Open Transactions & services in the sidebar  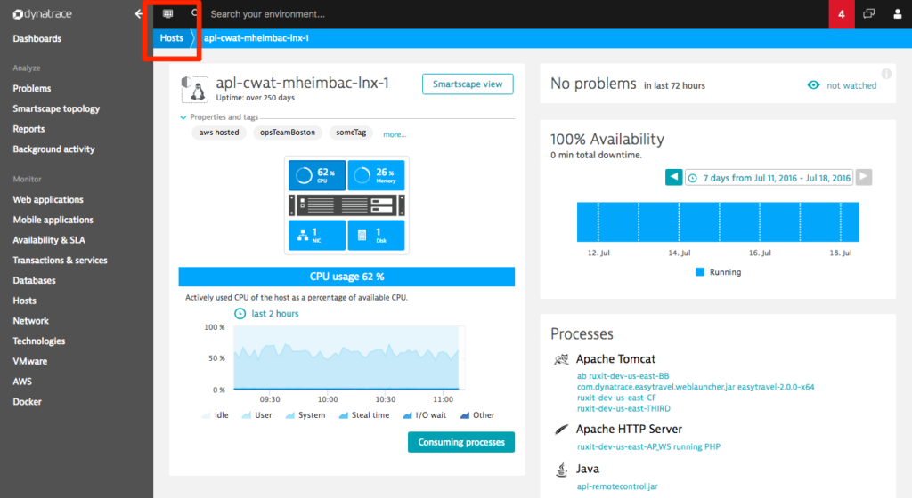point(61,260)
